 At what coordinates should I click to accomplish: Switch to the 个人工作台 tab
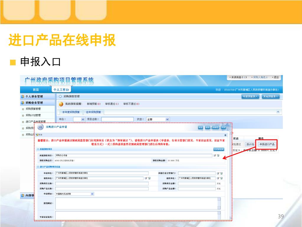[61, 90]
